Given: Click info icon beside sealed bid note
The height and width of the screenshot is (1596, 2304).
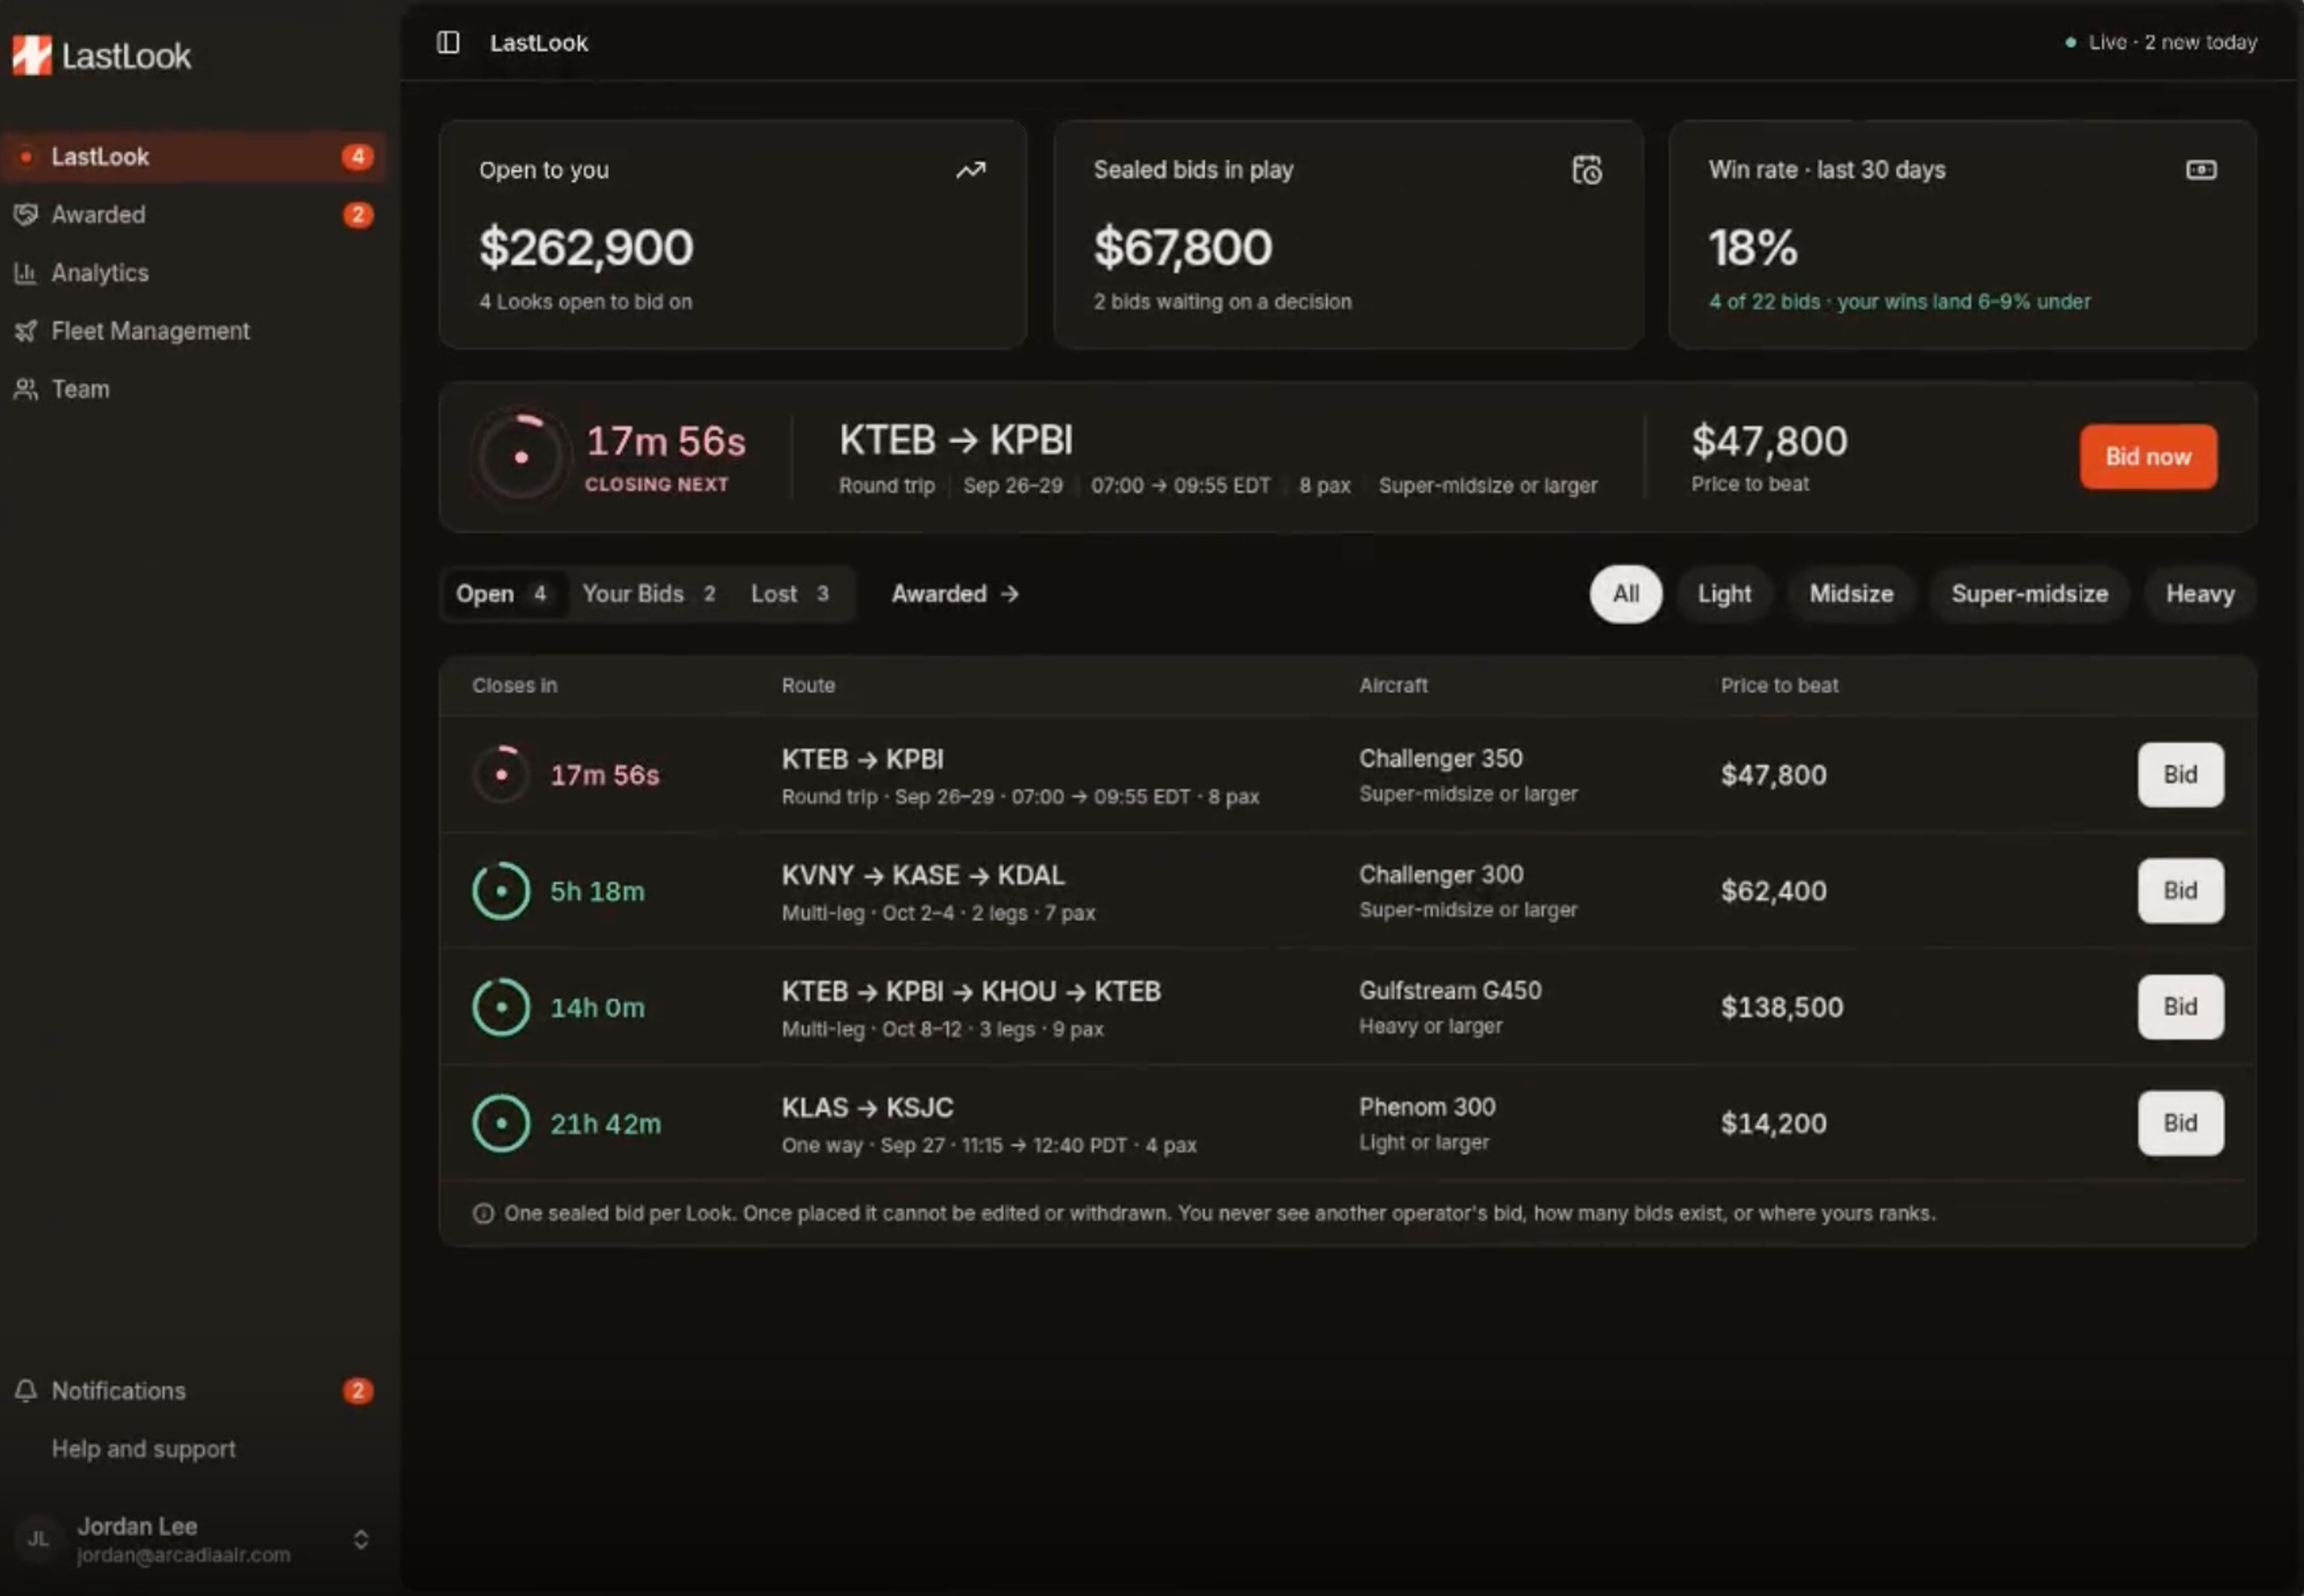Looking at the screenshot, I should [x=483, y=1213].
